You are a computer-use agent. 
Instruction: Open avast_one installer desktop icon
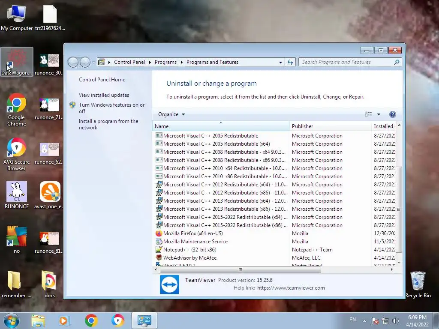pyautogui.click(x=50, y=195)
